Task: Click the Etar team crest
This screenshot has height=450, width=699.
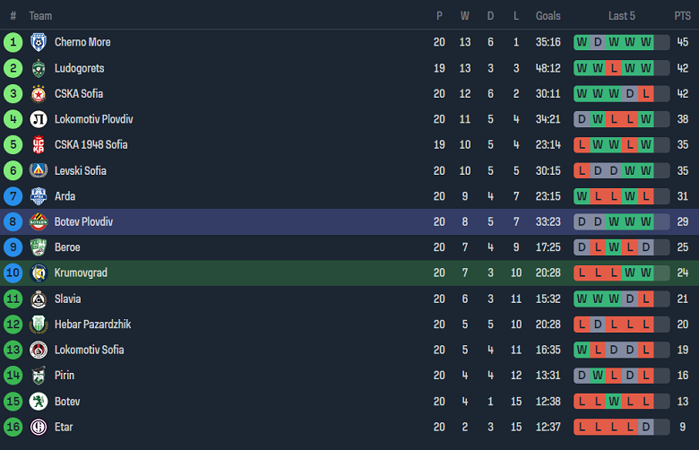Action: tap(39, 427)
